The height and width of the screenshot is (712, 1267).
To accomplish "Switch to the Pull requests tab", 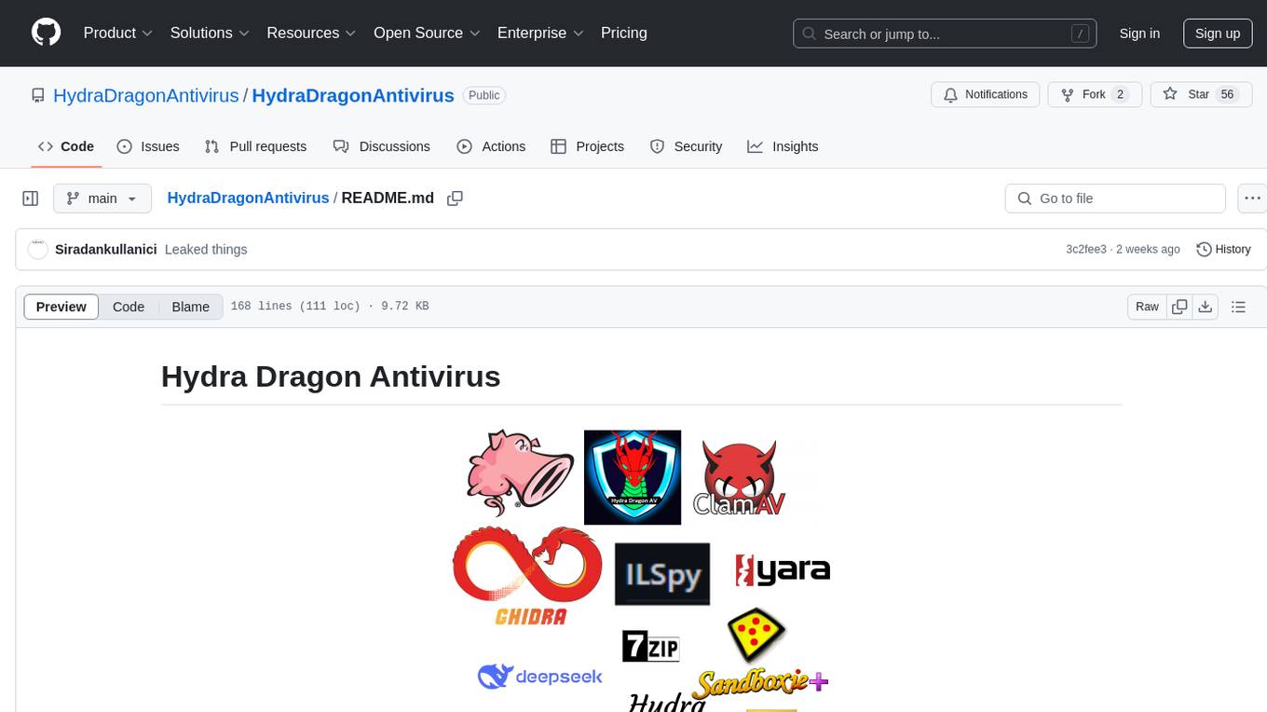I will [255, 146].
